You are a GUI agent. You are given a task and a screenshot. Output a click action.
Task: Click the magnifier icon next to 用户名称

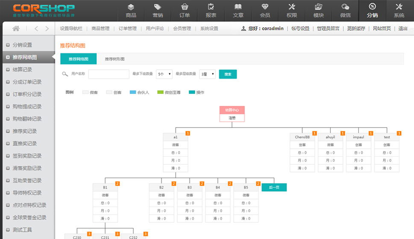pos(65,74)
